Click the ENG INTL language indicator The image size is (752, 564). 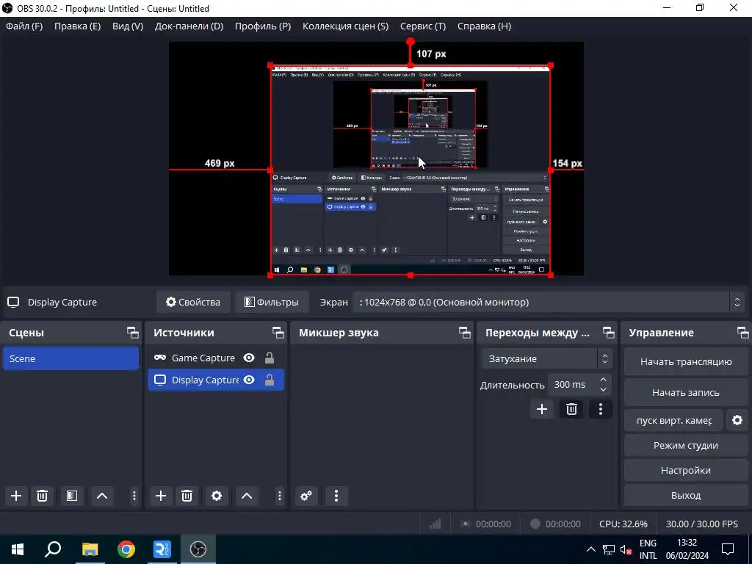pyautogui.click(x=648, y=549)
